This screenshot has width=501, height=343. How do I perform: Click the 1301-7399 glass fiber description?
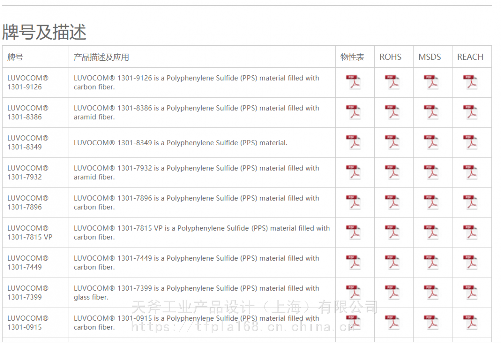click(196, 292)
